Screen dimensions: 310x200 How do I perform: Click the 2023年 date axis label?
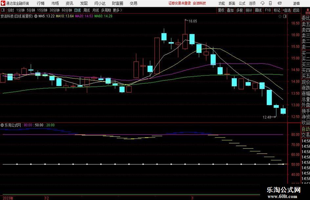tap(8, 198)
